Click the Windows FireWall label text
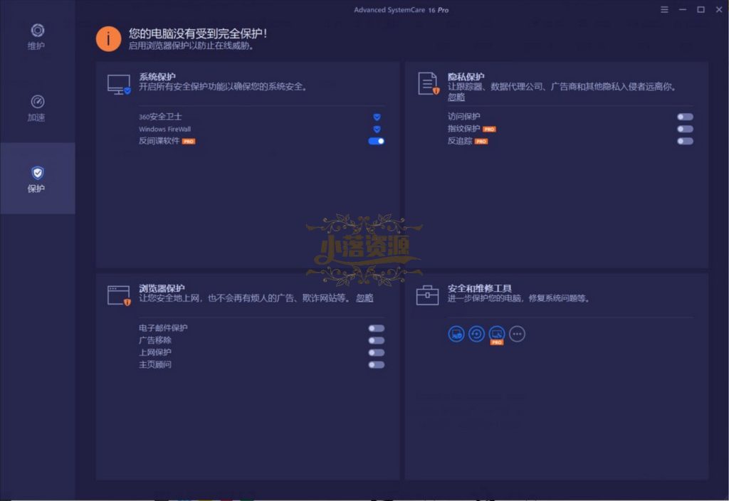The height and width of the screenshot is (501, 729). click(x=164, y=130)
